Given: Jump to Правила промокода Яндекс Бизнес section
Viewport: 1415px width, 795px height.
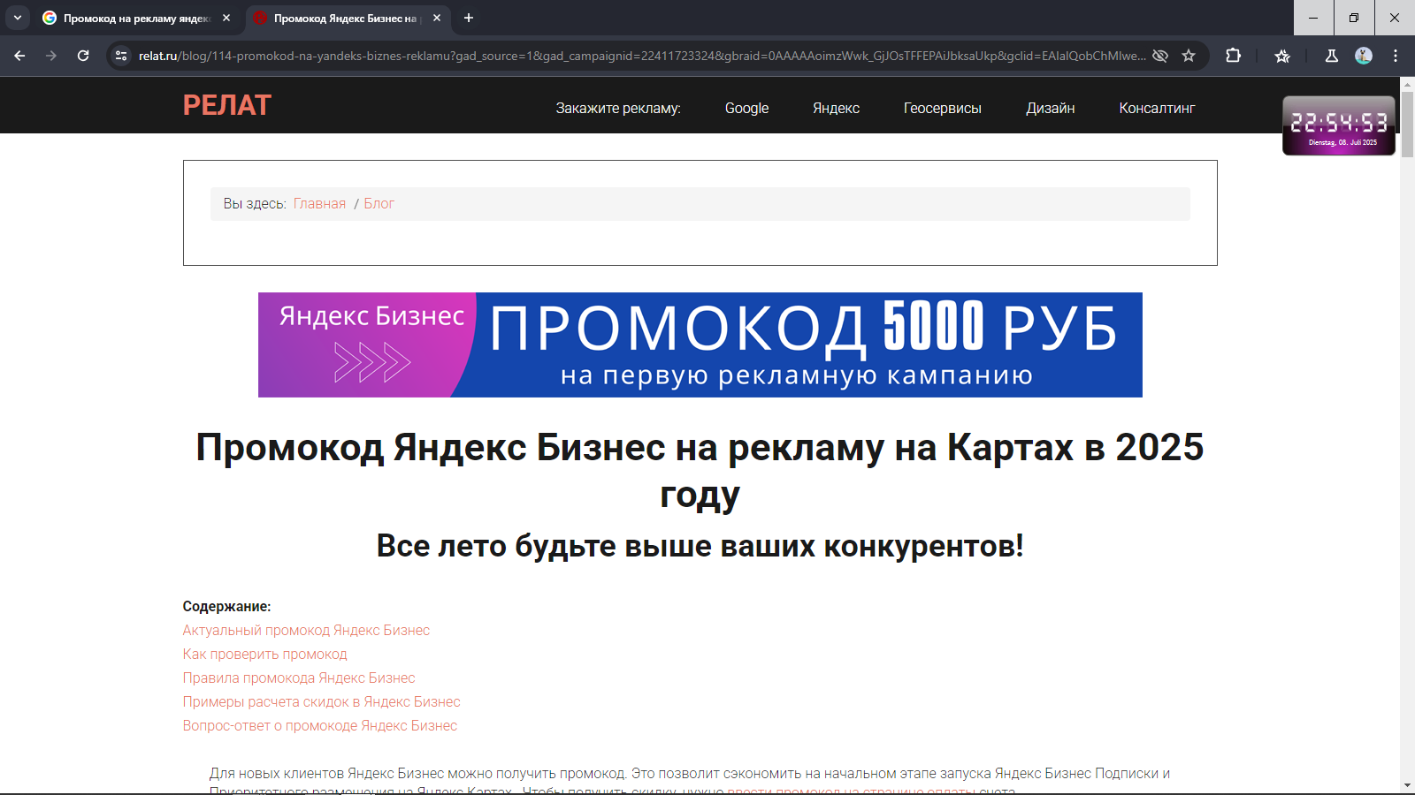Looking at the screenshot, I should tap(298, 678).
